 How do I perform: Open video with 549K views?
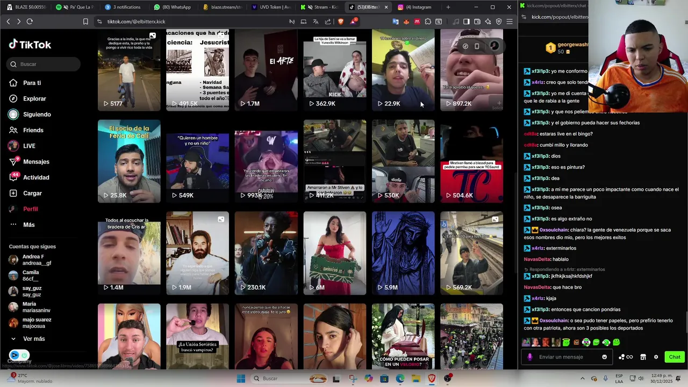coord(197,161)
